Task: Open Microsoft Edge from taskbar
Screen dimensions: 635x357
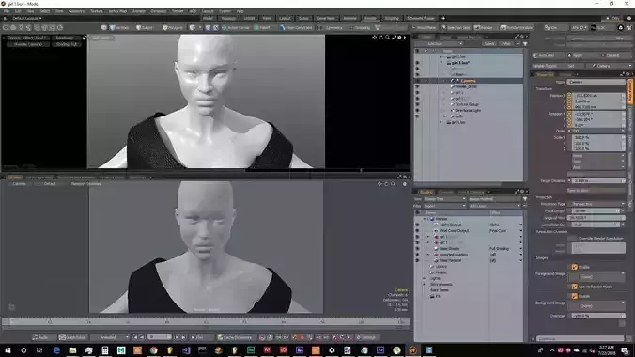Action: click(x=56, y=350)
